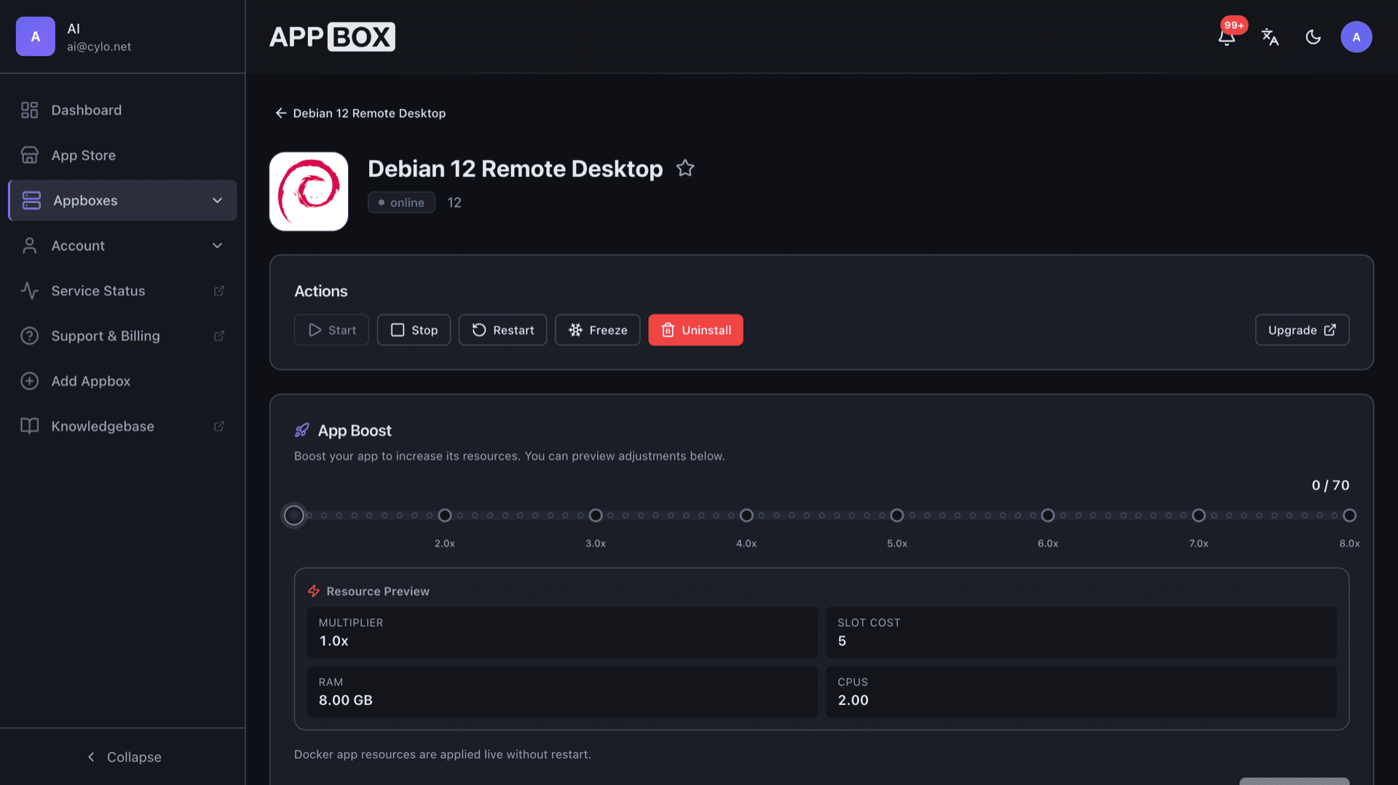Open Support & Billing

122,336
